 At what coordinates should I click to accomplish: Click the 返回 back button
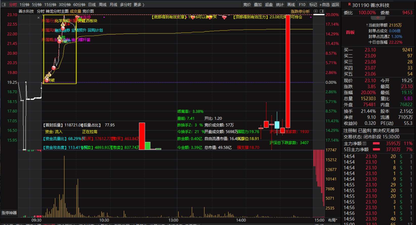(x=335, y=5)
